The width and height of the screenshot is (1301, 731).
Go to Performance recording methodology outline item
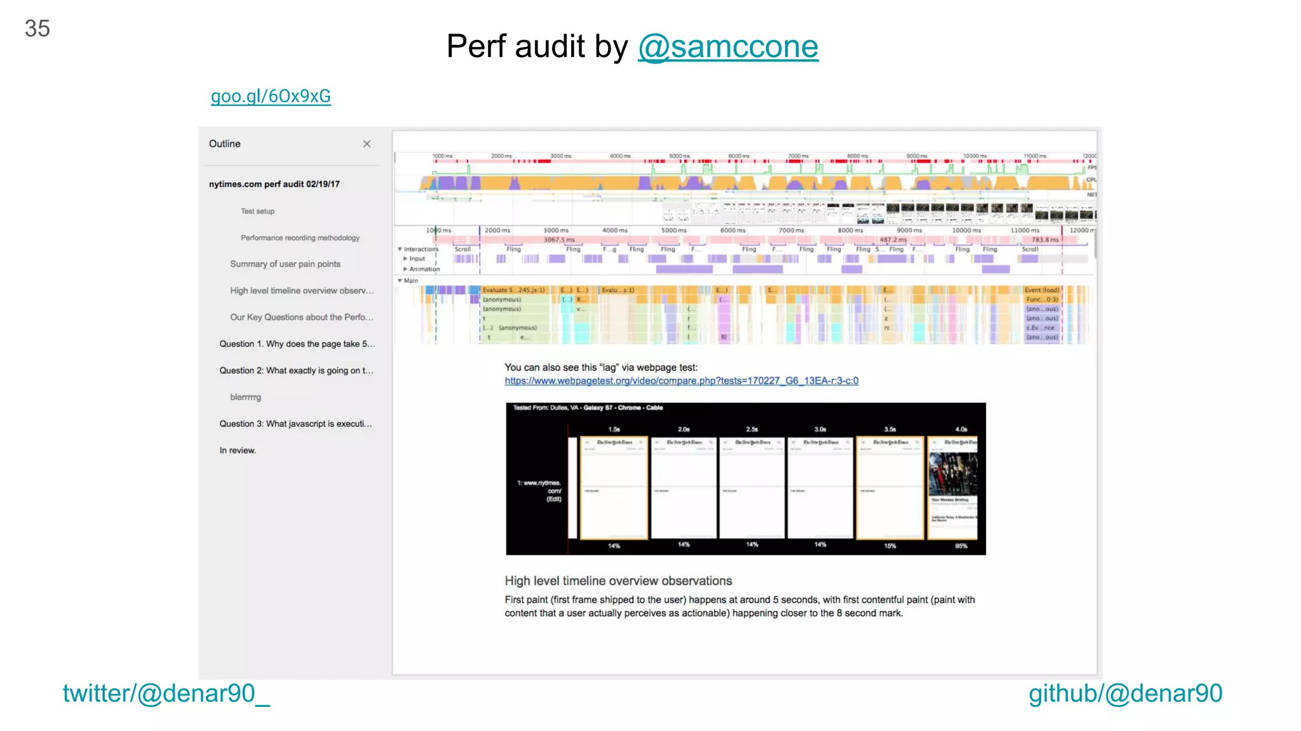click(x=300, y=238)
